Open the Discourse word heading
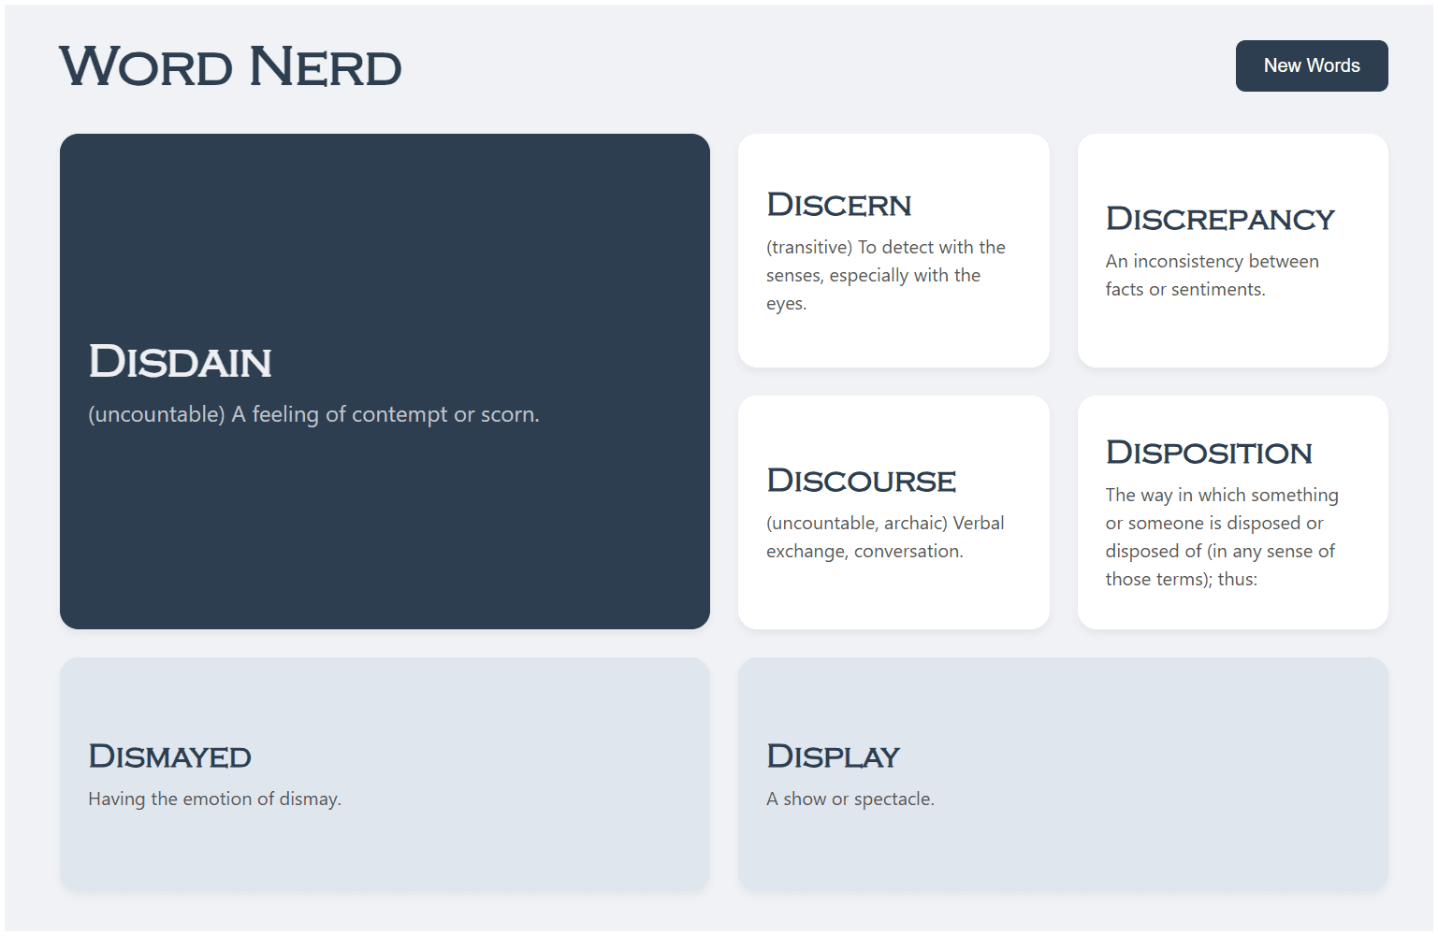Image resolution: width=1438 pixels, height=936 pixels. pos(861,481)
